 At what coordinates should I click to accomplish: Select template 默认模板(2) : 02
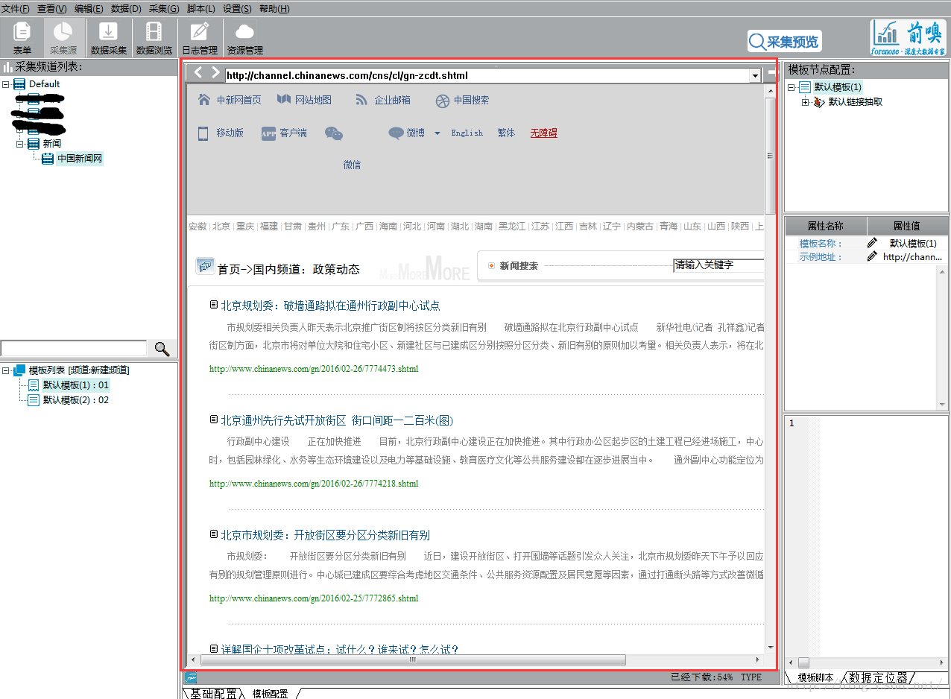76,400
